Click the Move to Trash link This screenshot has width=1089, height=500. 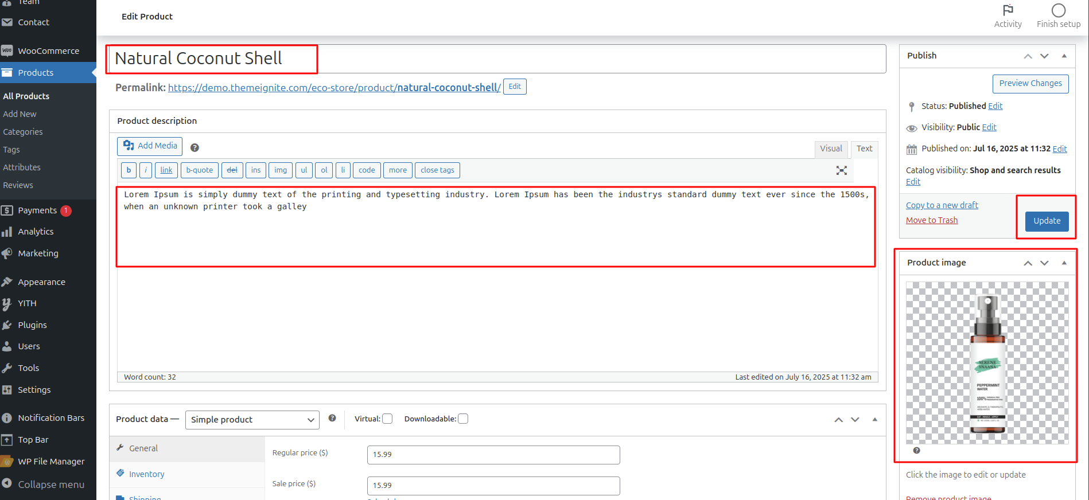click(x=931, y=220)
